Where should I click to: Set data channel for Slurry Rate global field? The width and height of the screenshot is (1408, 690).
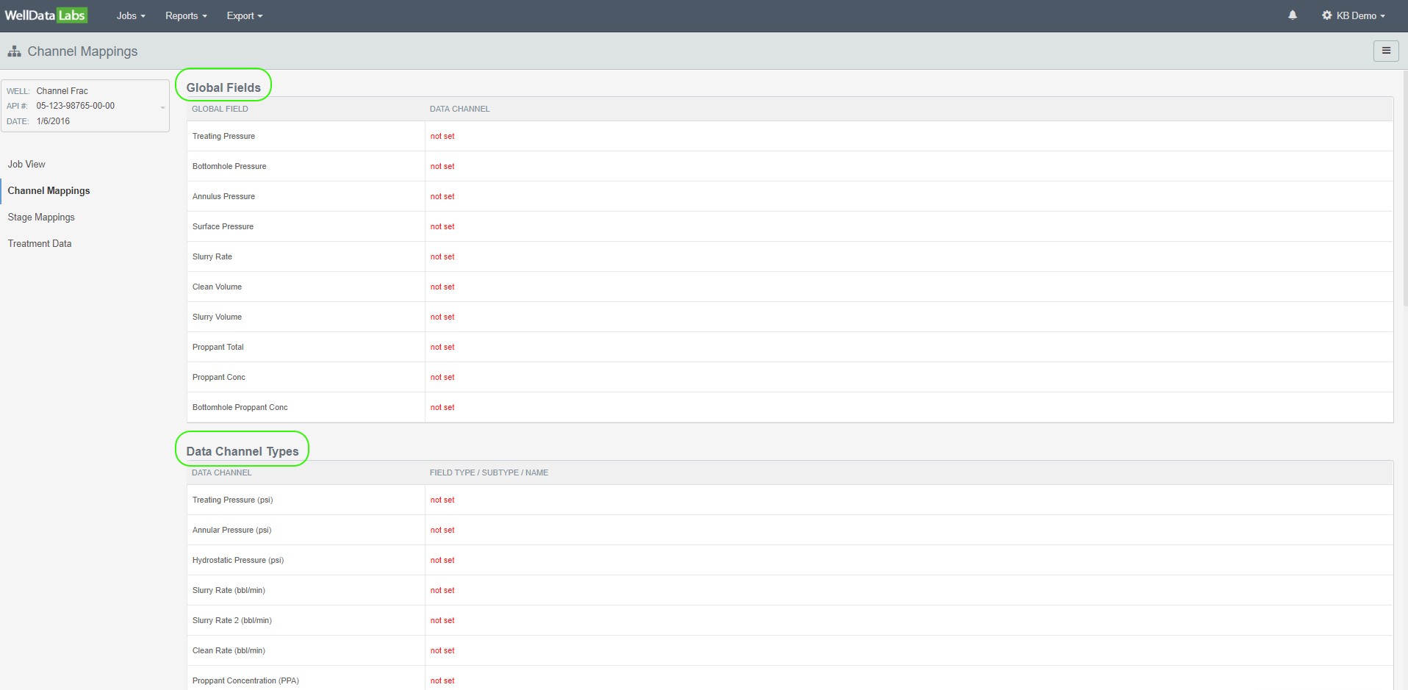point(442,256)
